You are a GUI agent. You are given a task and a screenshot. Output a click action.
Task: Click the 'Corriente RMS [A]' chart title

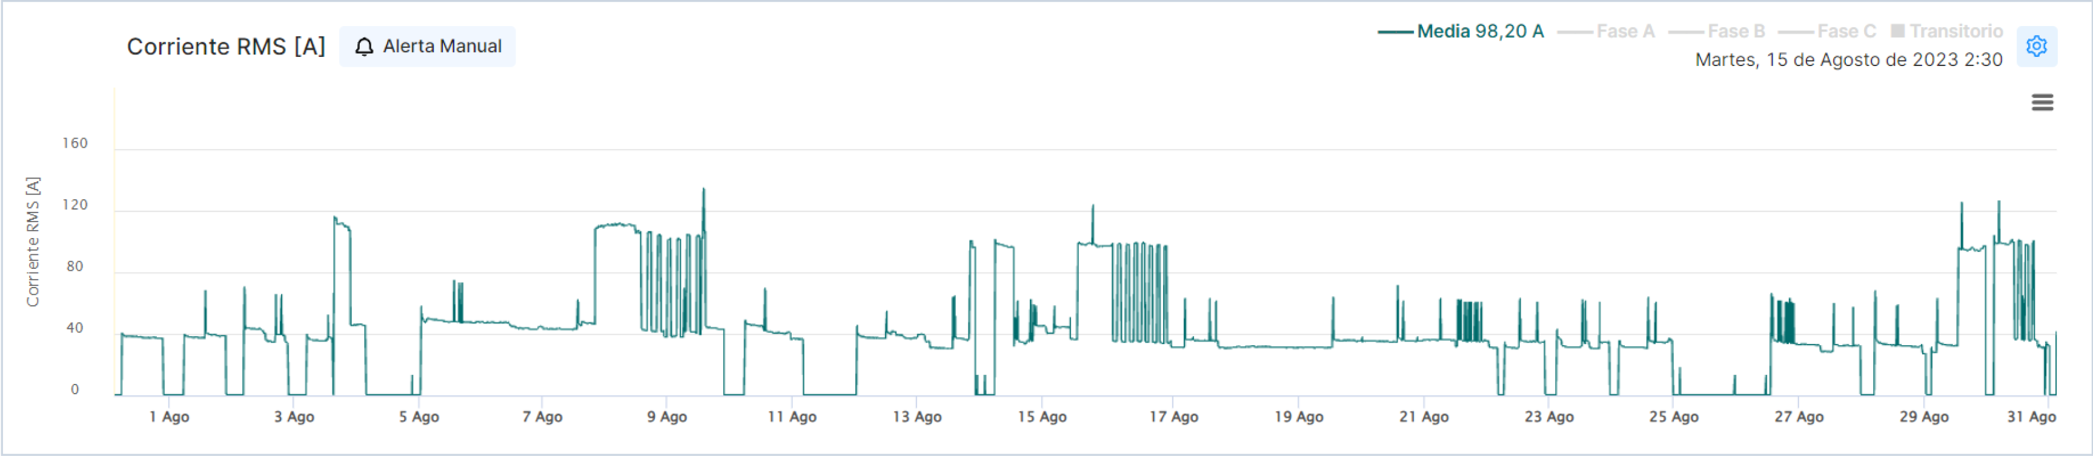pos(226,47)
